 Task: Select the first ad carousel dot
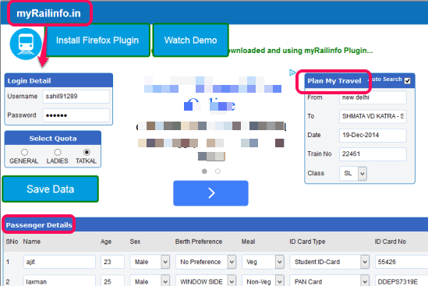click(204, 171)
